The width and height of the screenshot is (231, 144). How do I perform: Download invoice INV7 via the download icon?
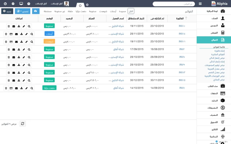pos(19,57)
